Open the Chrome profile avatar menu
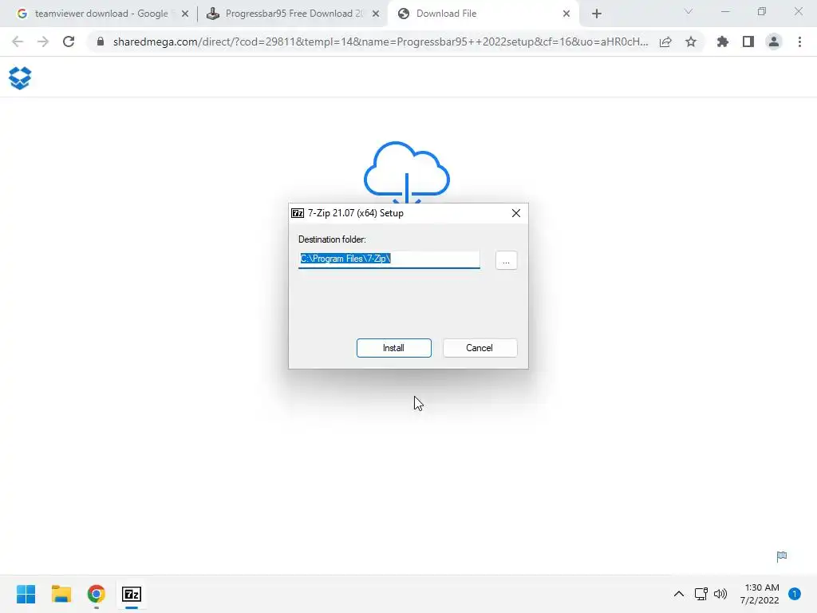The height and width of the screenshot is (613, 817). (x=774, y=42)
